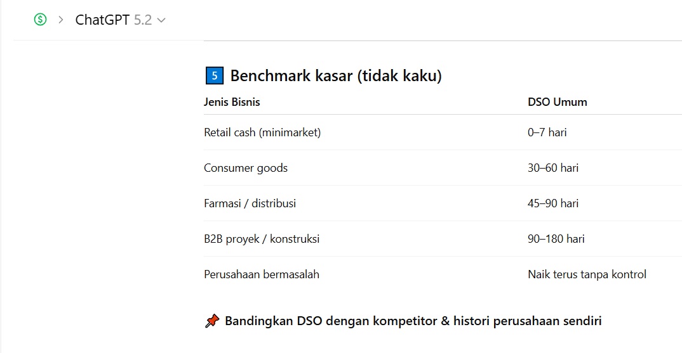Click the "Naik terus tanpa kontrol" cell
This screenshot has width=682, height=353.
587,274
